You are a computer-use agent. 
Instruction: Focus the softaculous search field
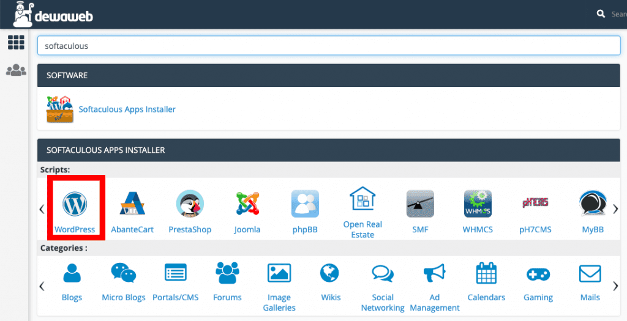[x=329, y=45]
